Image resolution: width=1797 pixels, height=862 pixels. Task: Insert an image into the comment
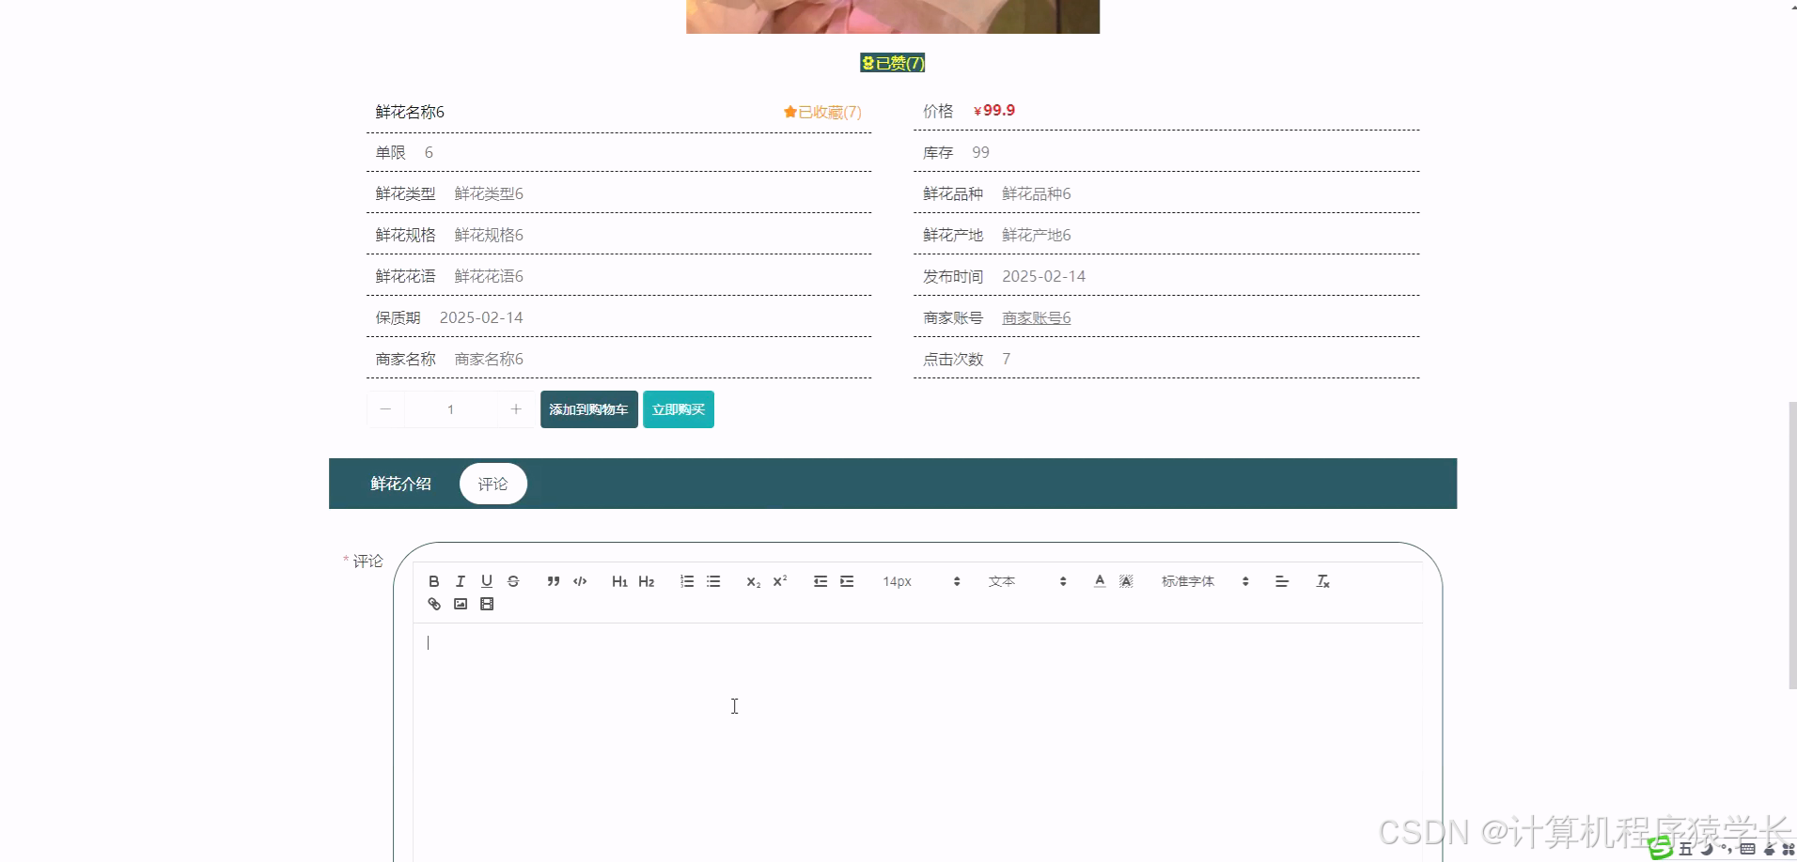click(460, 604)
